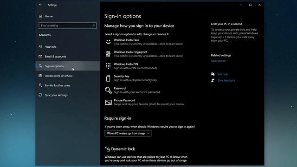Click the Accounts section heading
The image size is (297, 167).
pyautogui.click(x=45, y=35)
